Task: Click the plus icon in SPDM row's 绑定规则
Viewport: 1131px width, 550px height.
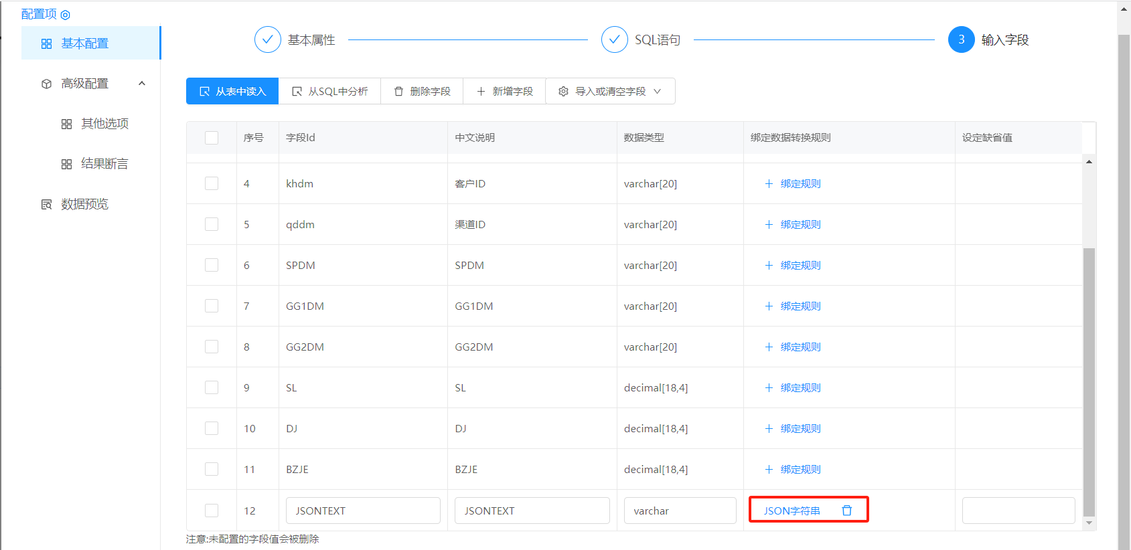Action: (x=769, y=265)
